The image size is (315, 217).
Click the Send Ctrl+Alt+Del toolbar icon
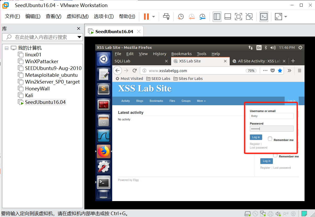(x=166, y=17)
